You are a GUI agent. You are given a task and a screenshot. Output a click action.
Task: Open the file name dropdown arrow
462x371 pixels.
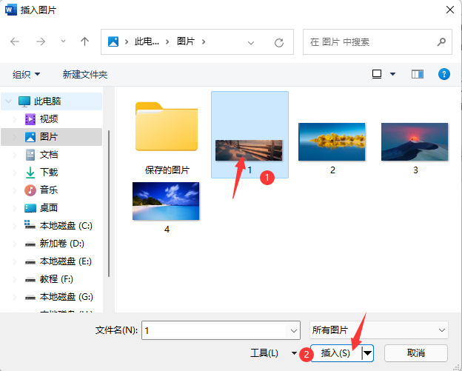tap(294, 330)
